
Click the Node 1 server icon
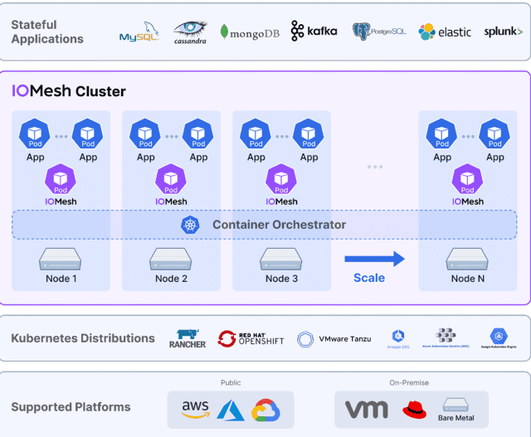61,259
